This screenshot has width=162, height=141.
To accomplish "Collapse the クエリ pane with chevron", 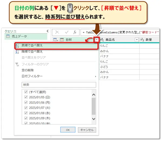I will pos(48,31).
